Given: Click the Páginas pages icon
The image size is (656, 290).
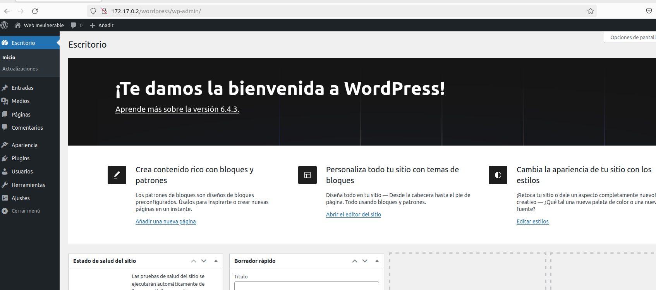Looking at the screenshot, I should [5, 114].
